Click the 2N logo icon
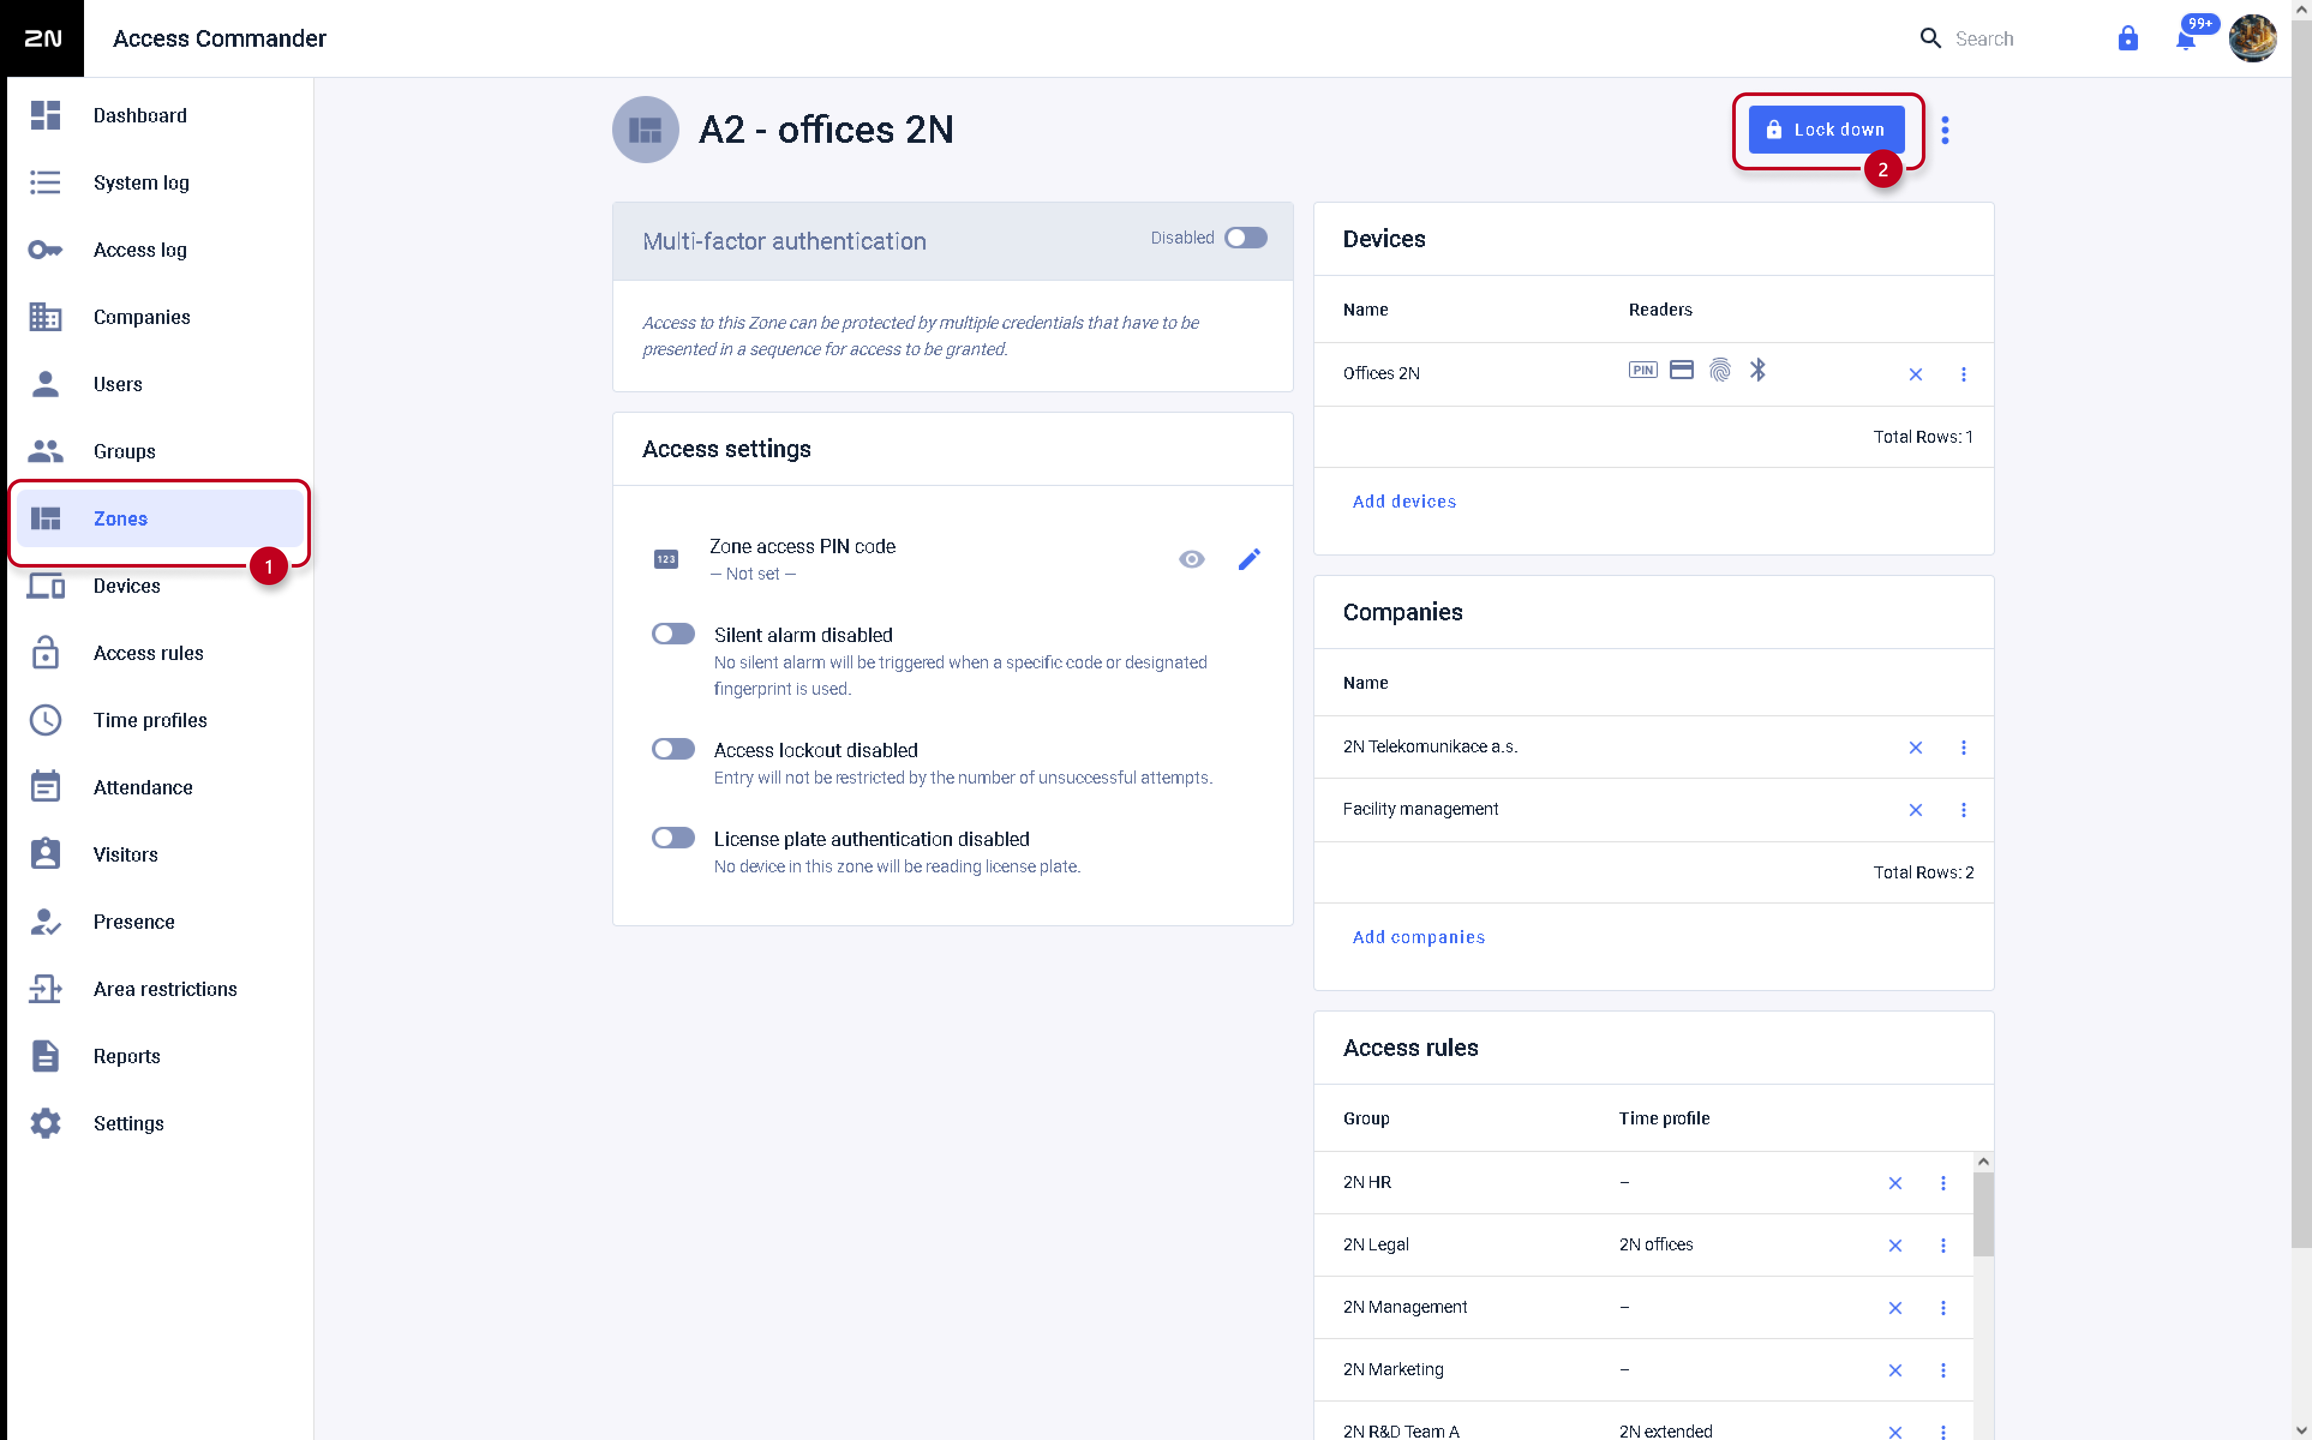 [x=42, y=38]
